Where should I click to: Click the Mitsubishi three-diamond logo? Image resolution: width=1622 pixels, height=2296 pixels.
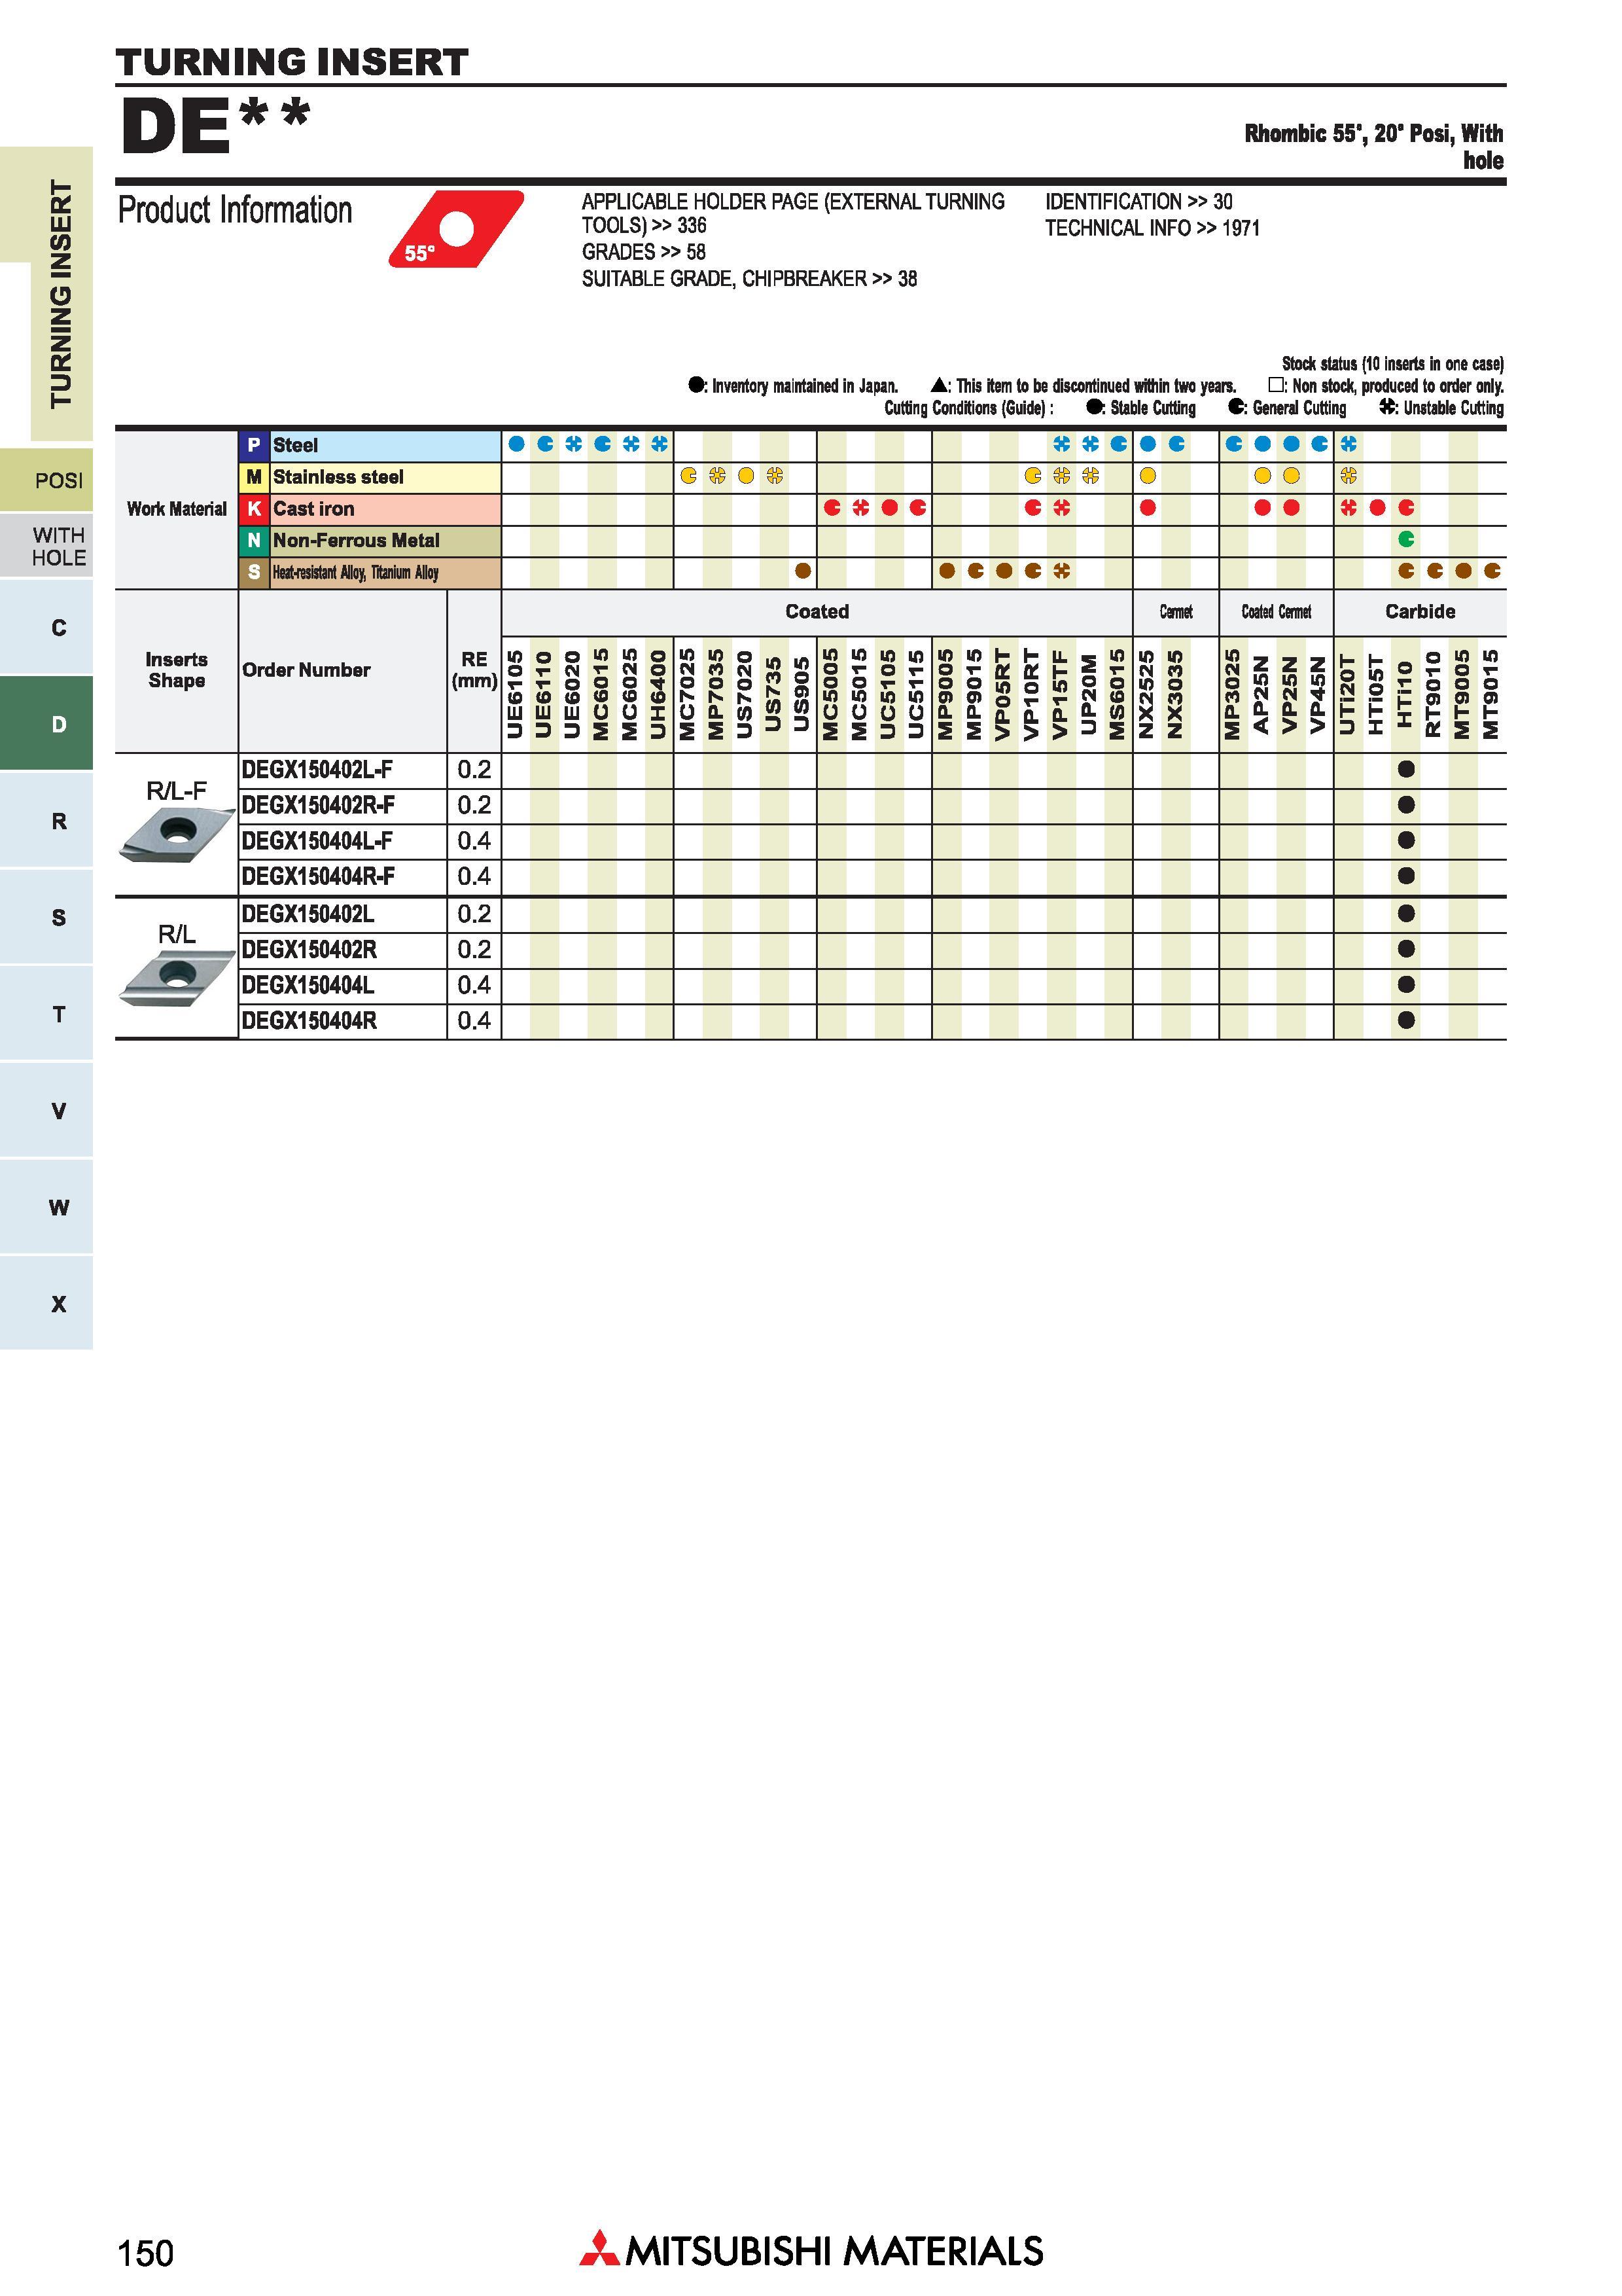click(599, 2247)
